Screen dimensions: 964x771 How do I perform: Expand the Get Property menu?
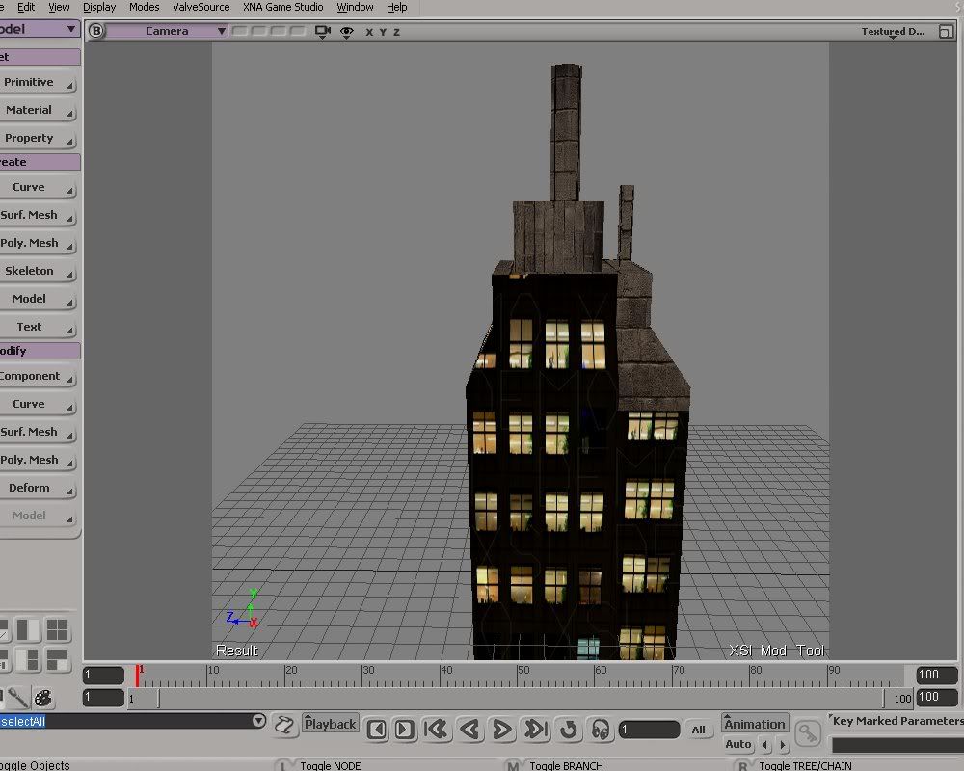(37, 139)
